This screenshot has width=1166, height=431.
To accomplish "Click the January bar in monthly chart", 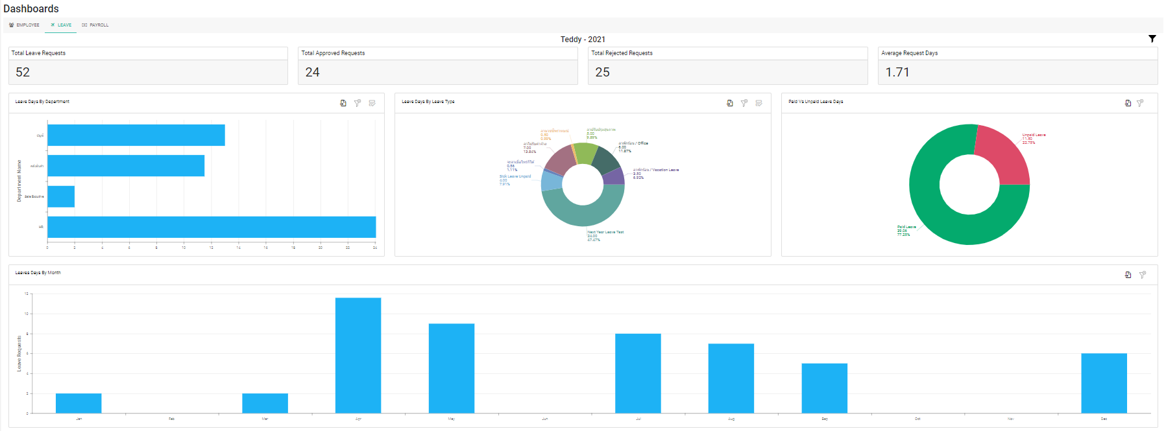I will 79,403.
